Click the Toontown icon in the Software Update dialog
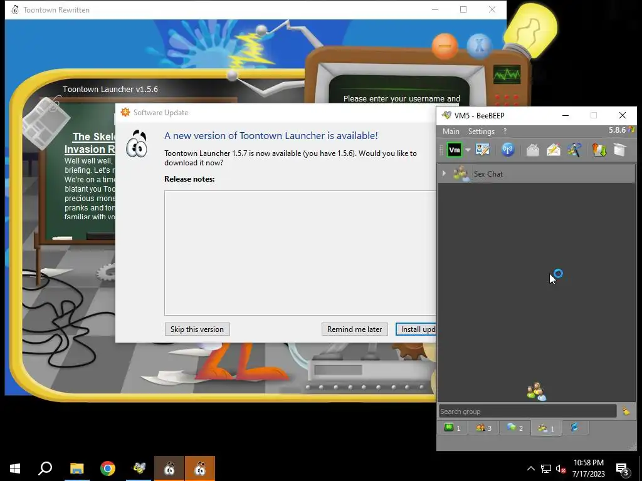This screenshot has width=642, height=481. tap(137, 144)
